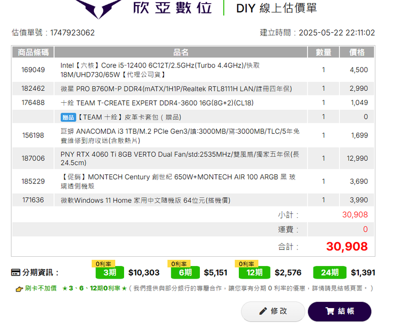Click the 微星 PRO B760M-P DDR4 product name

pyautogui.click(x=176, y=89)
